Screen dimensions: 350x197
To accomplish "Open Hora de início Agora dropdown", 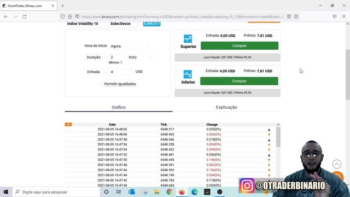I will [129, 46].
